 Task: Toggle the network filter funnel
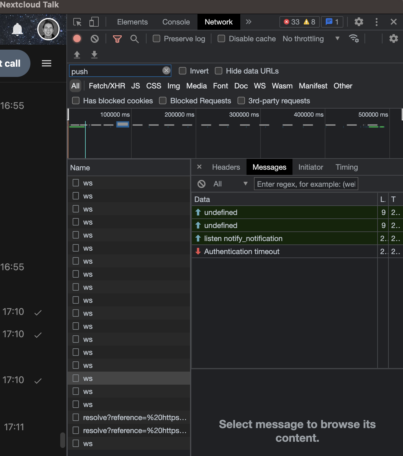[x=117, y=39]
